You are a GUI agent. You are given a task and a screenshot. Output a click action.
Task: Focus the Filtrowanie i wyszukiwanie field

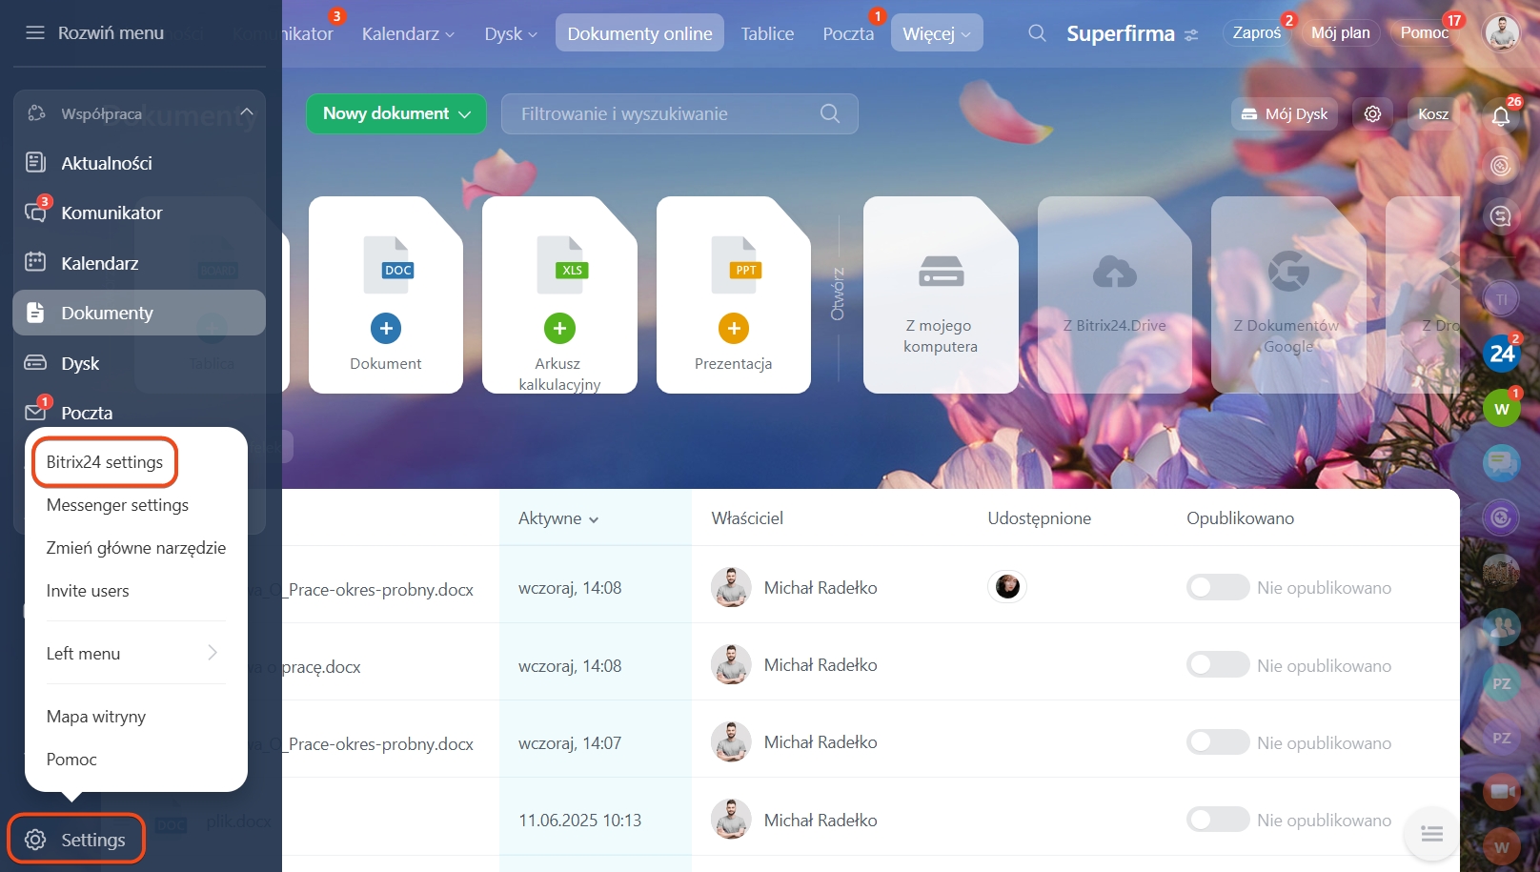tap(679, 113)
